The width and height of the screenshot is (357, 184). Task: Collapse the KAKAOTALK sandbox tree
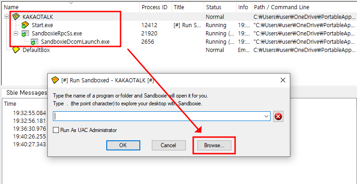6,17
